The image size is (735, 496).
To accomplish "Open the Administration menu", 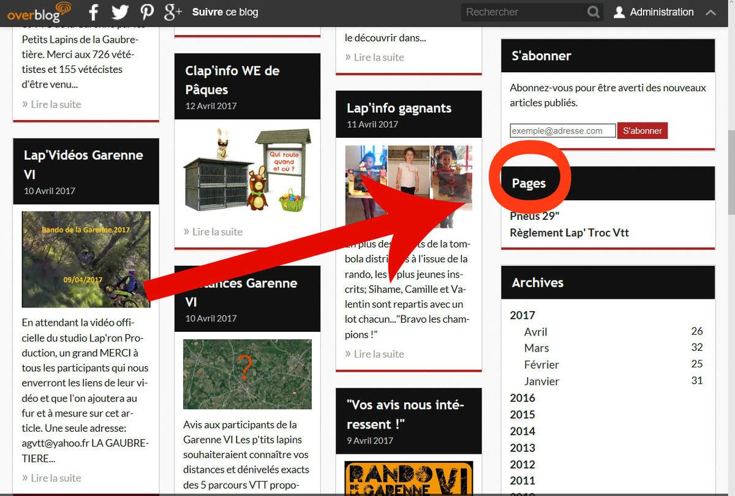I will point(661,12).
